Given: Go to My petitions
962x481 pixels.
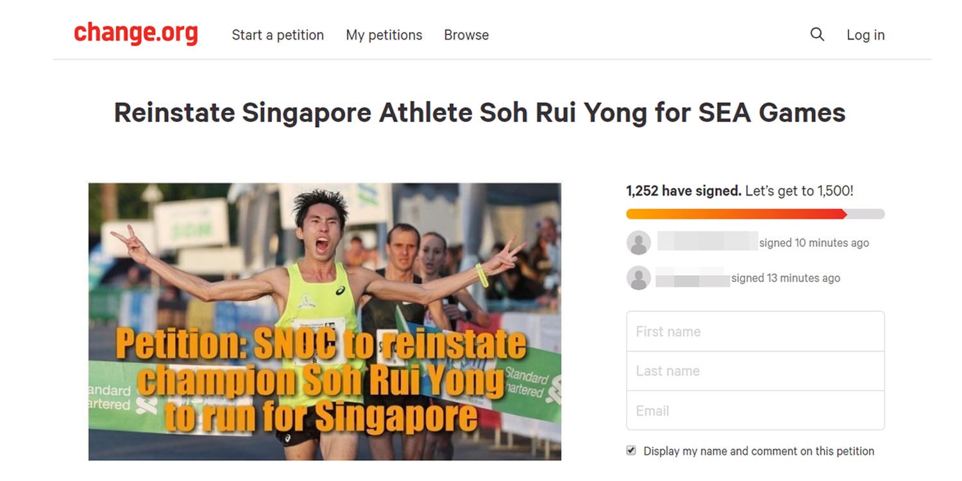Looking at the screenshot, I should [x=384, y=35].
